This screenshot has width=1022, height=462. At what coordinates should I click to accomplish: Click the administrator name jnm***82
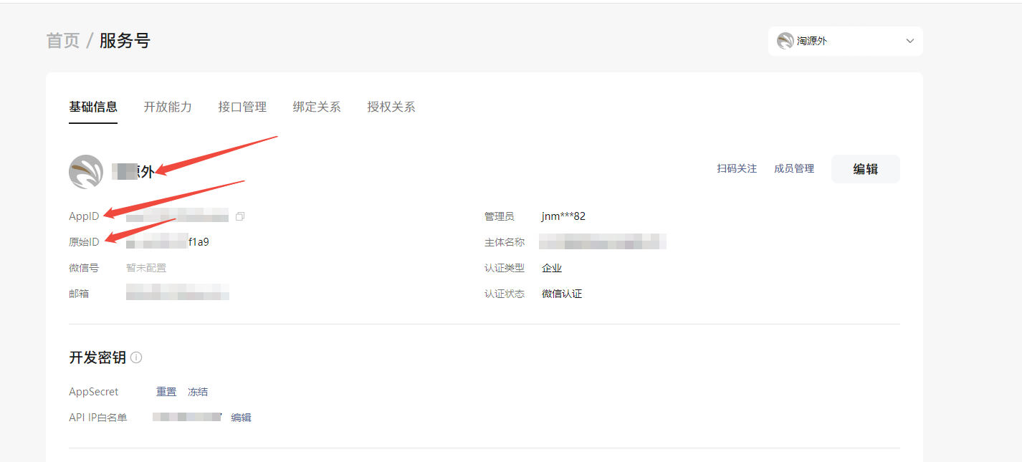coord(563,216)
